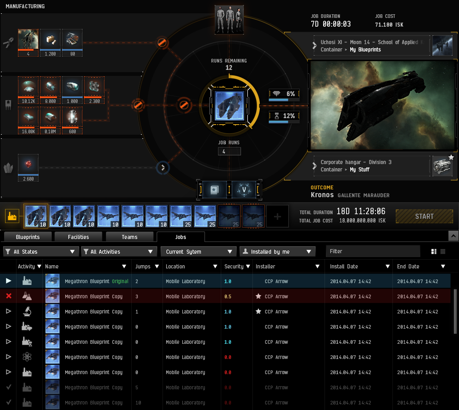
Task: Click the Kronos ship preview image
Action: tap(382, 106)
